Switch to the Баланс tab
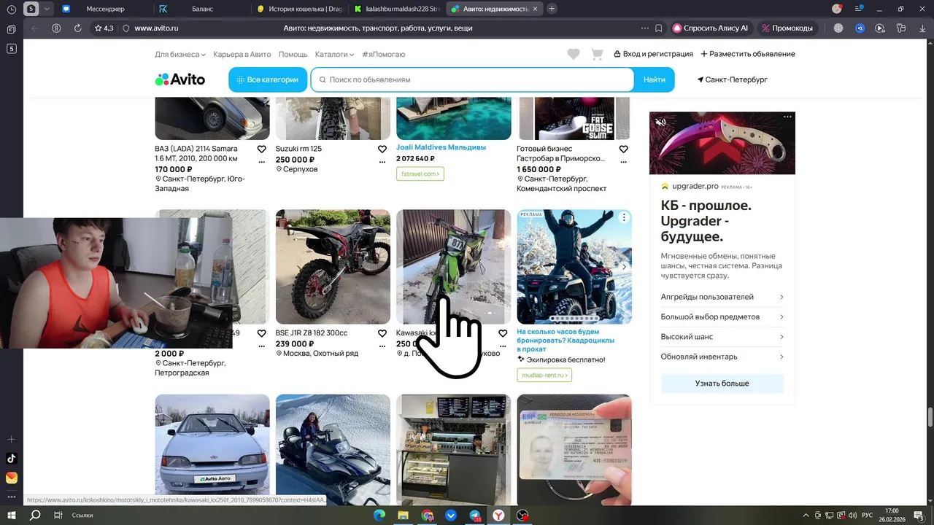 [x=202, y=9]
